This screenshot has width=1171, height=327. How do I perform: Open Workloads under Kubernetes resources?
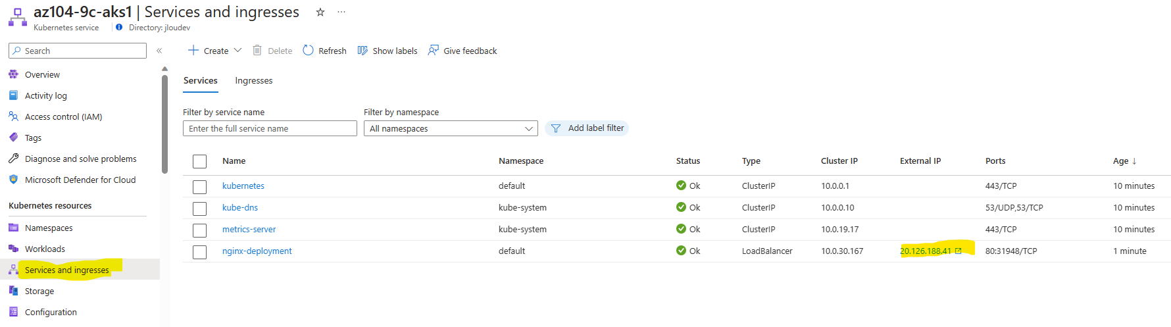pos(45,249)
